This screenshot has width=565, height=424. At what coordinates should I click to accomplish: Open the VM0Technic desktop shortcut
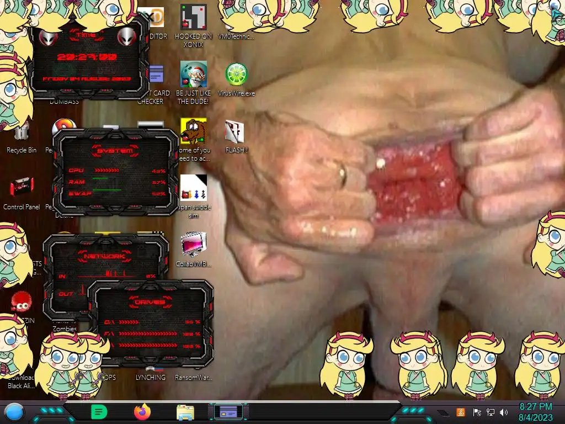(x=236, y=36)
